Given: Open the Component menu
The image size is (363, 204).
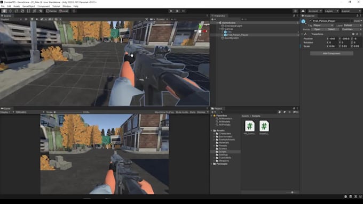Looking at the screenshot, I should (x=44, y=6).
